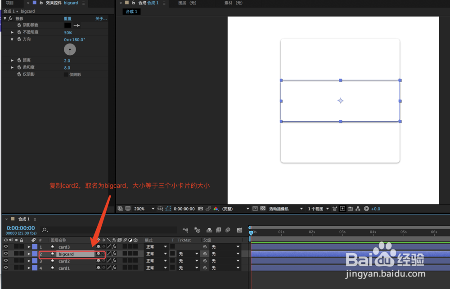
Task: Toggle hide shy layers icon in timeline
Action: point(209,230)
